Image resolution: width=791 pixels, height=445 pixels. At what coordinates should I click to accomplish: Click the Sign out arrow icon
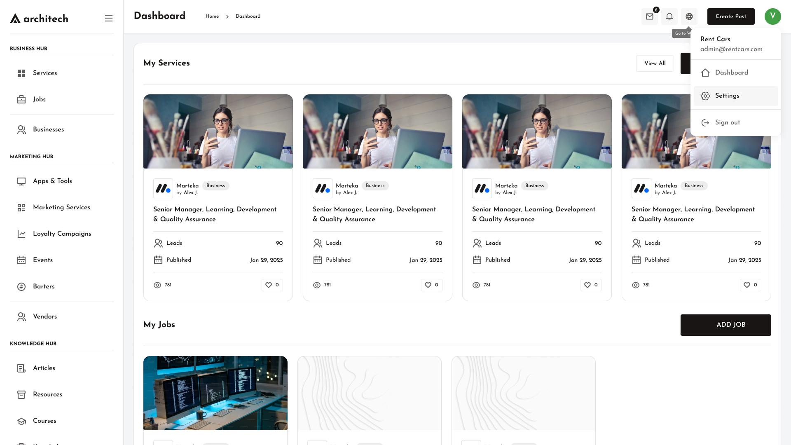pyautogui.click(x=705, y=123)
